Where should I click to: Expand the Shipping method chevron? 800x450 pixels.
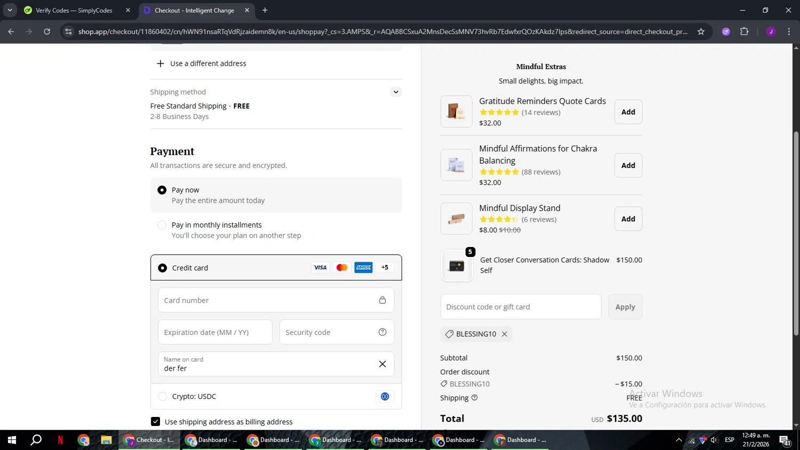[396, 92]
